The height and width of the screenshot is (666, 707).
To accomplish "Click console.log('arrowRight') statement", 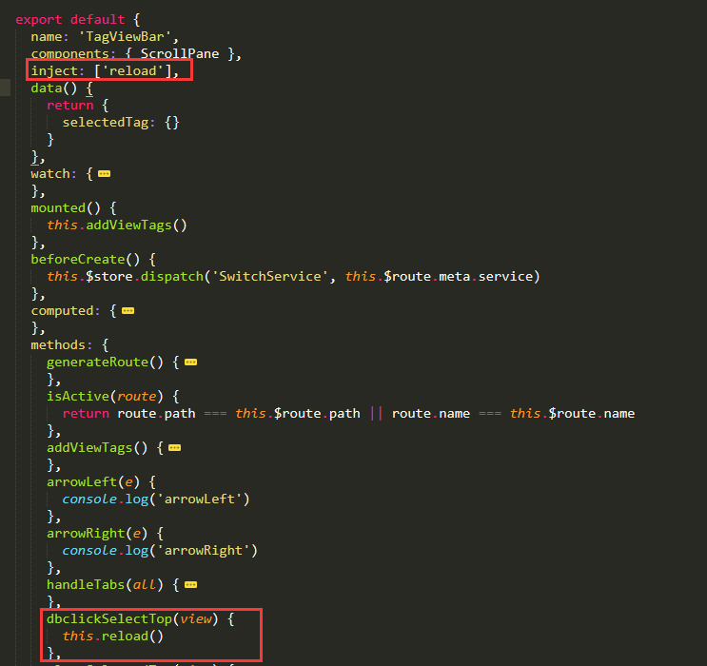I will [160, 551].
